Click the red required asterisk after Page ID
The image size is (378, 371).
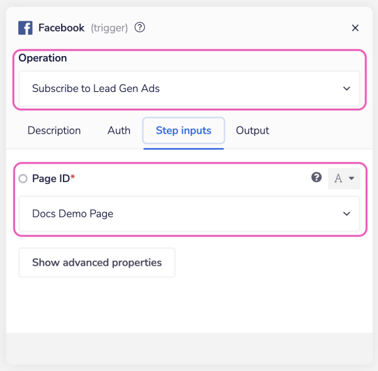(72, 178)
